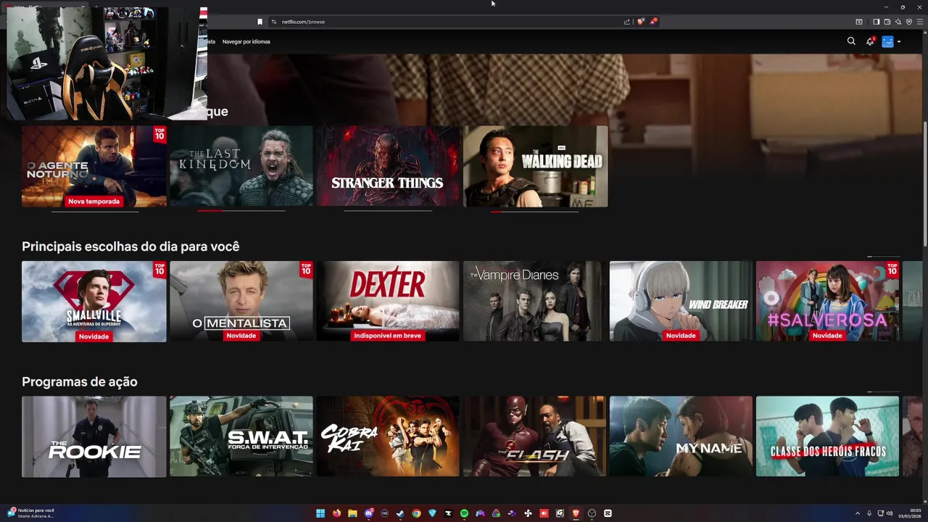Screen dimensions: 928x522
Task: Open Leo AI sparkle icon
Action: [898, 22]
